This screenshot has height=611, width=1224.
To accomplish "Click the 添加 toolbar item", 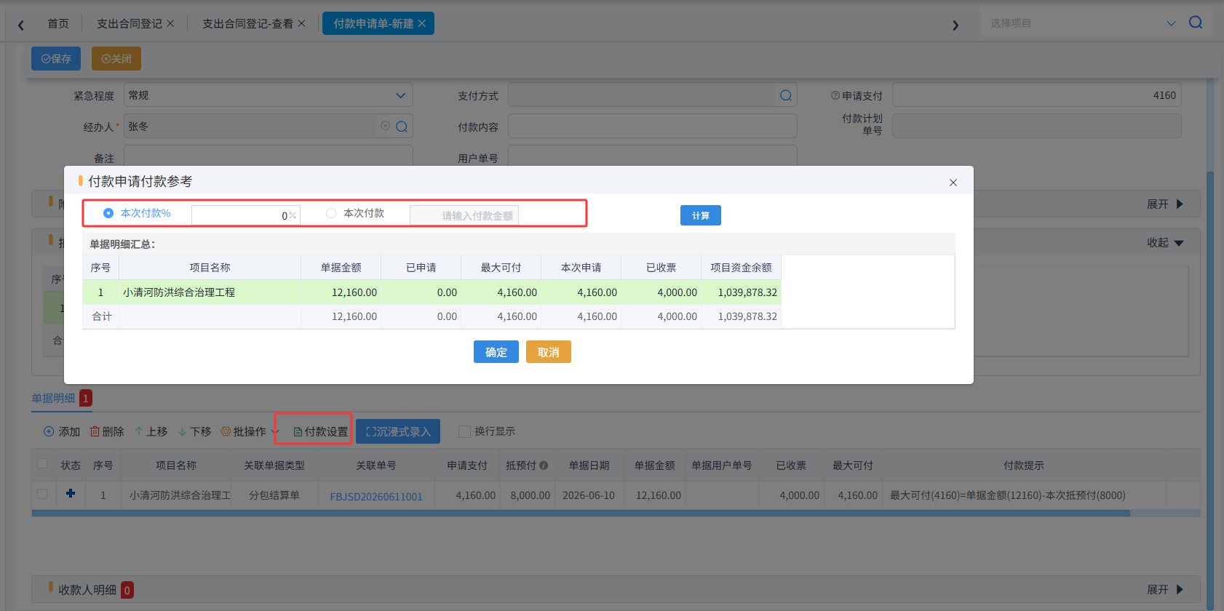I will point(62,431).
